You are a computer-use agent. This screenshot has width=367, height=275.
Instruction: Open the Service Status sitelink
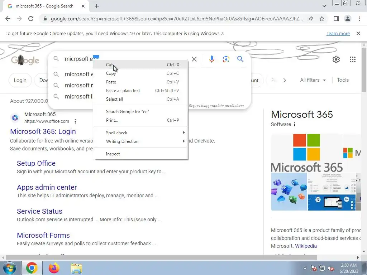(x=39, y=211)
